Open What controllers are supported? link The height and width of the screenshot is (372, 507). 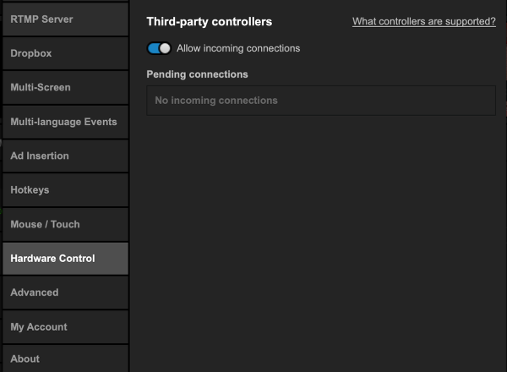click(424, 22)
